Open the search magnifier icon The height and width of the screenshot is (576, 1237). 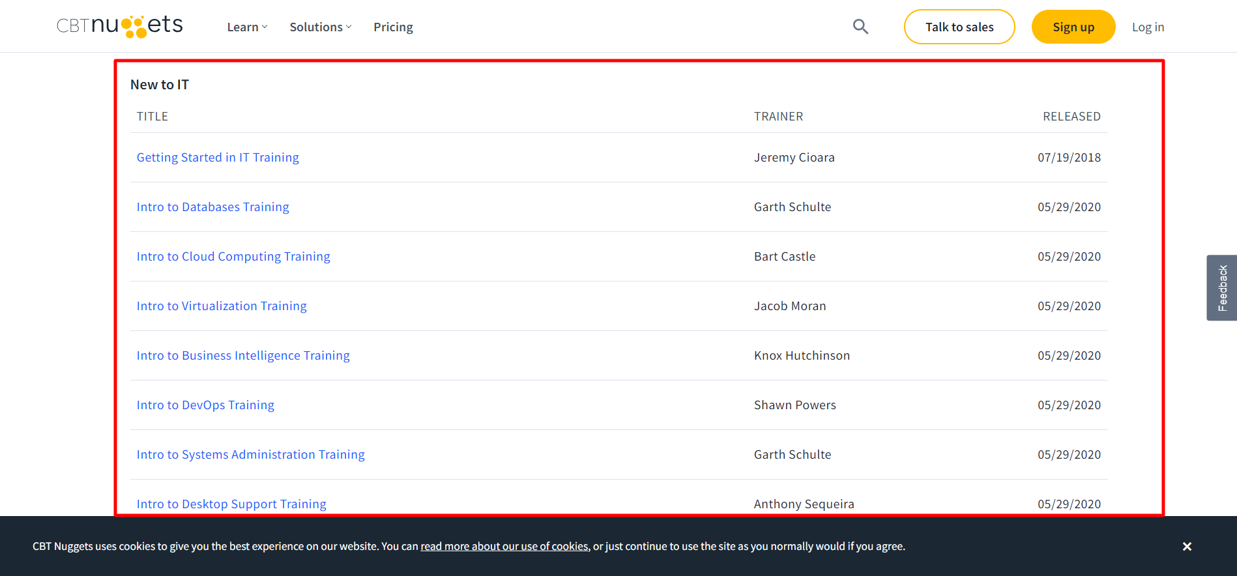click(860, 27)
